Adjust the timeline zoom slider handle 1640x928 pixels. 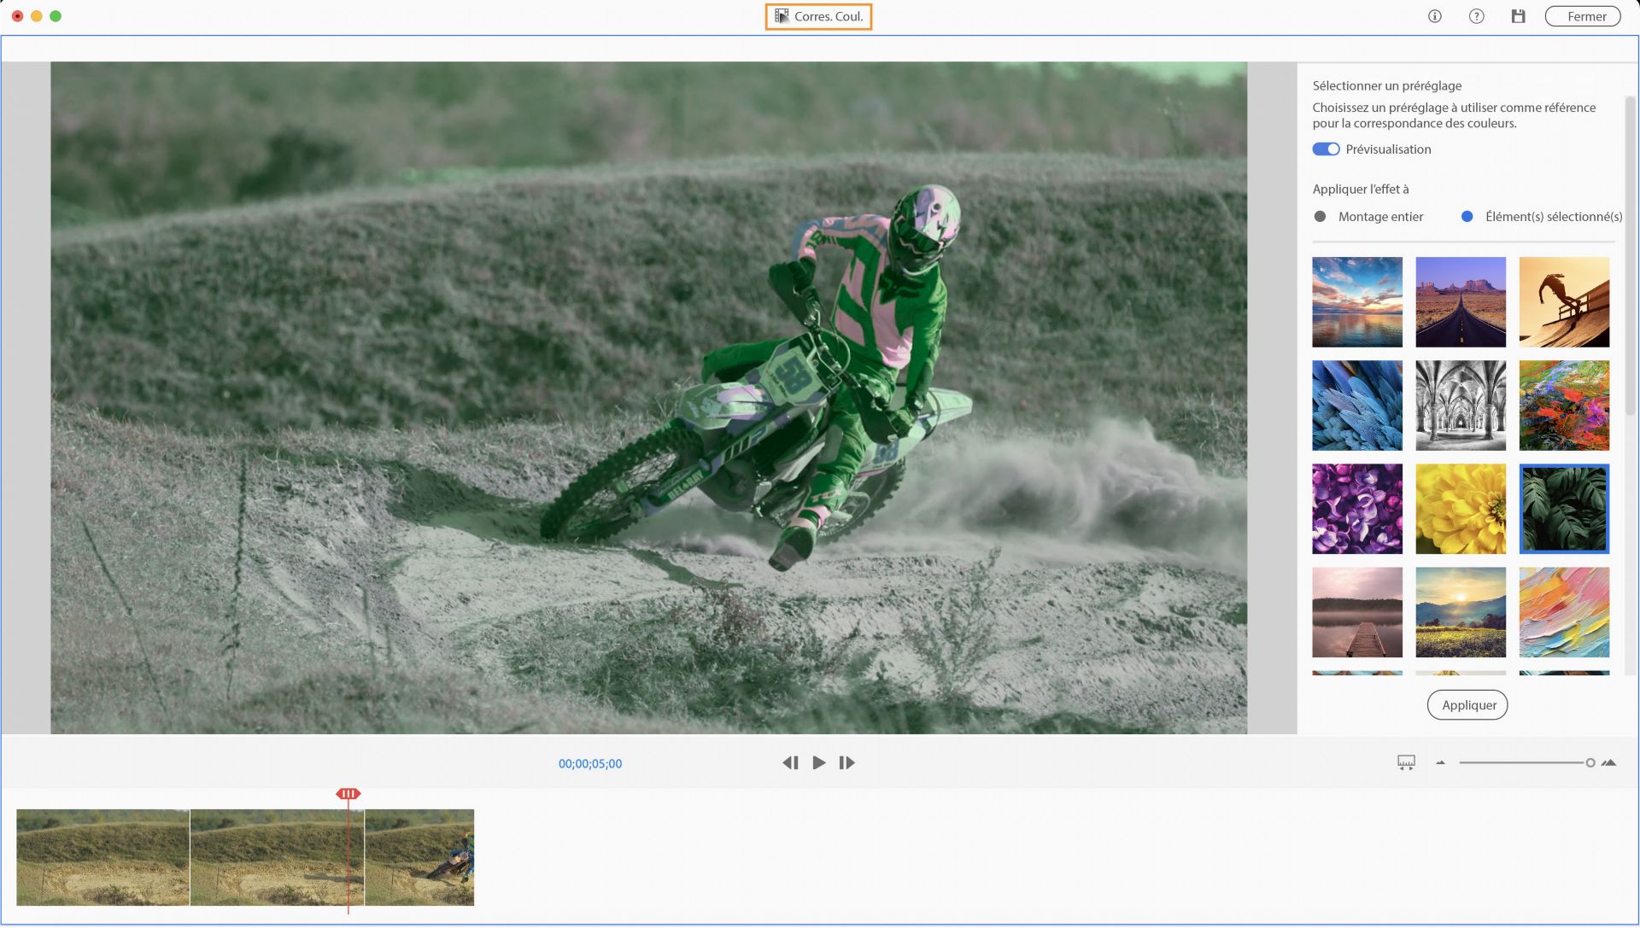1590,763
